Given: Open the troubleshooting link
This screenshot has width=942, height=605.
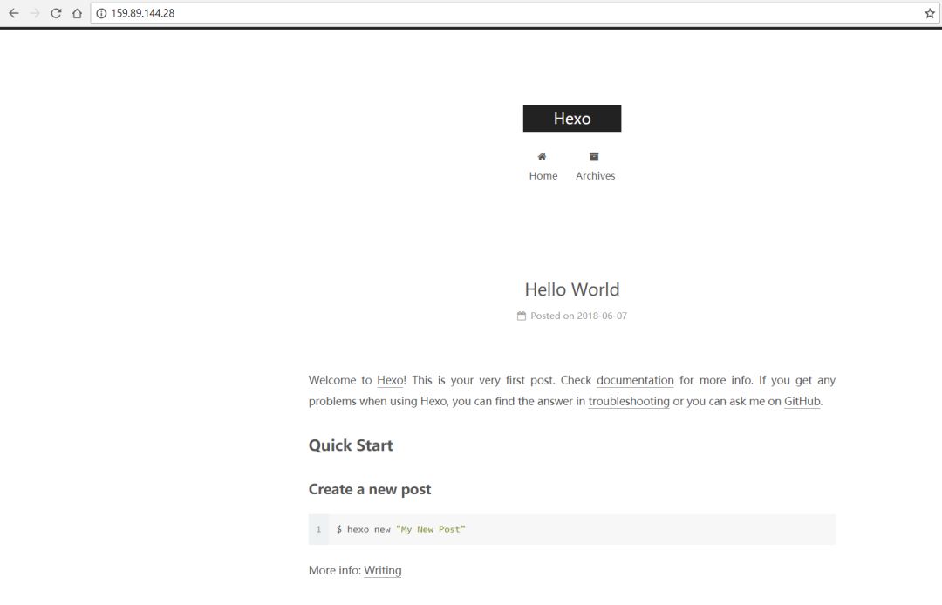Looking at the screenshot, I should (629, 401).
